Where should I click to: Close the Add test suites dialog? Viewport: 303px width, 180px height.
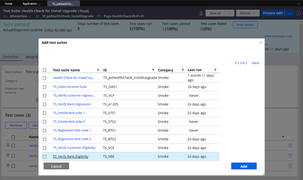[x=260, y=42]
